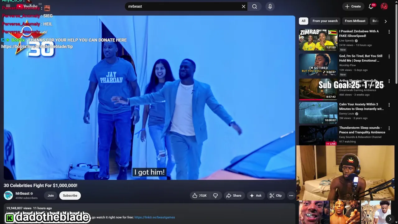Start voice search with the microphone icon
This screenshot has width=398, height=224.
click(270, 6)
